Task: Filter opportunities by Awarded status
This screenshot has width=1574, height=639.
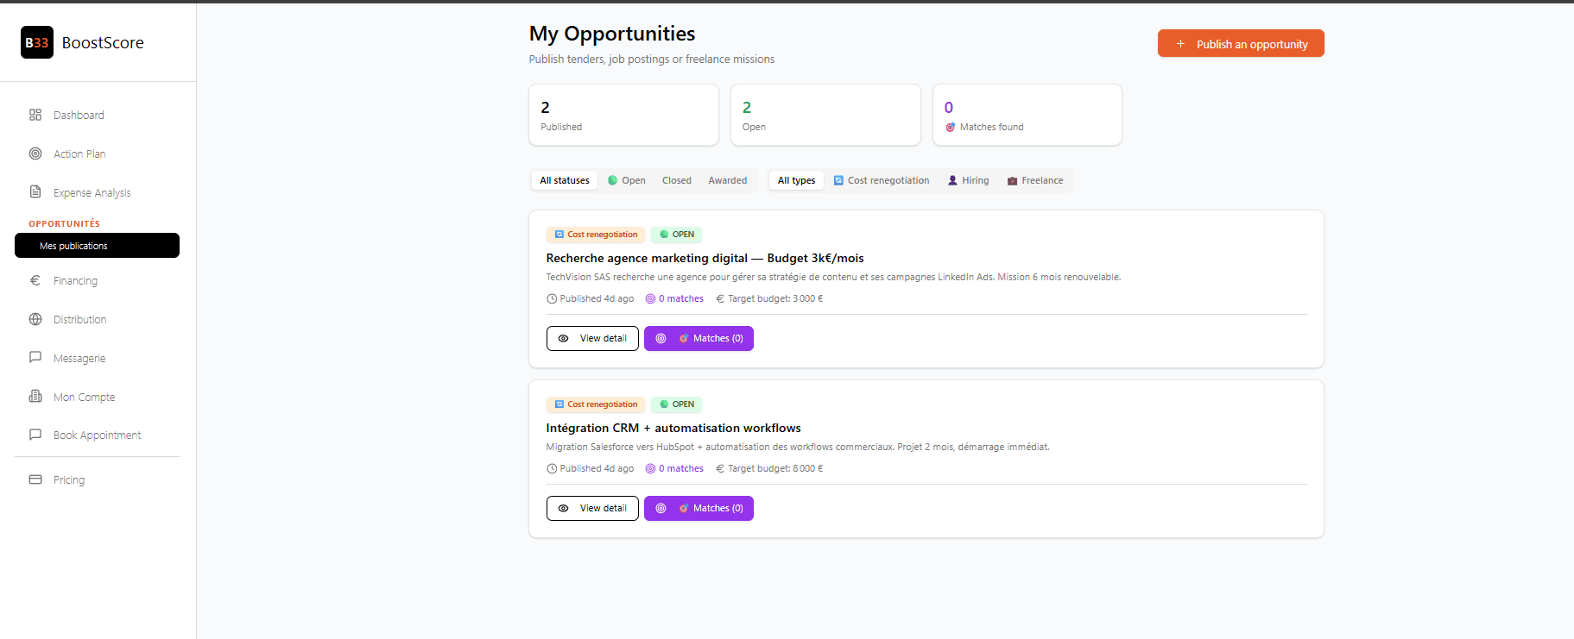Action: click(x=728, y=180)
